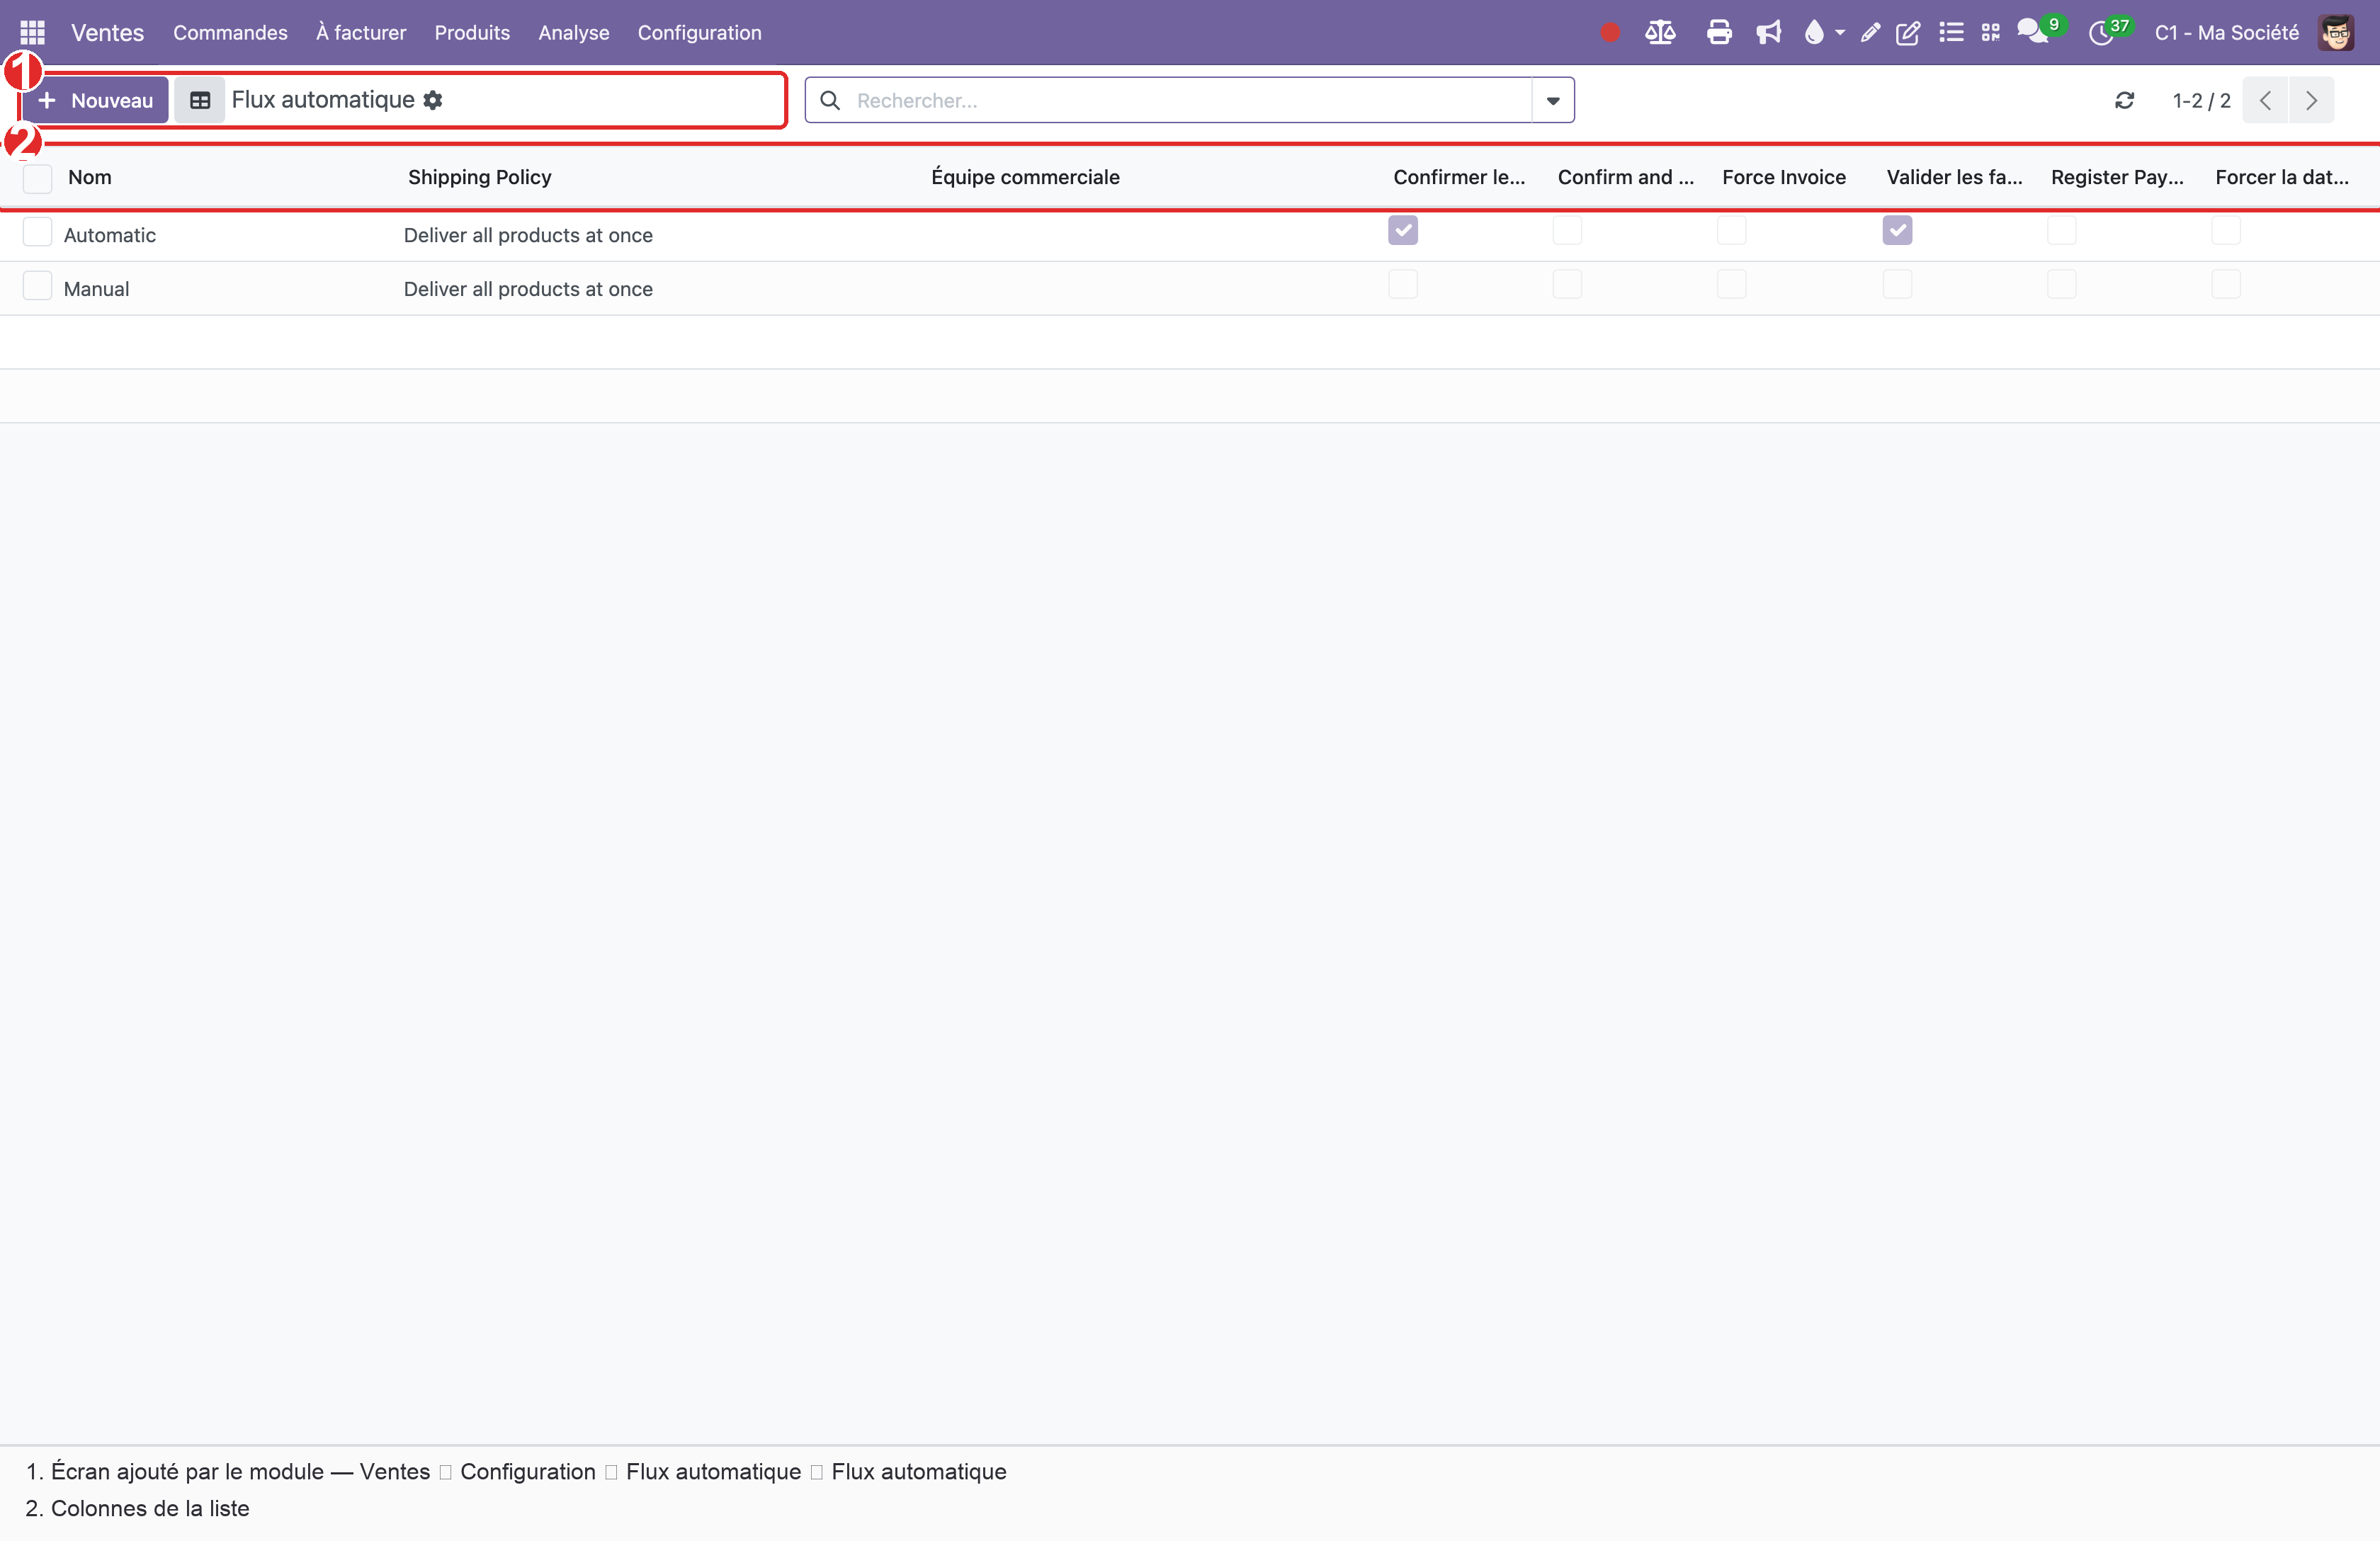Go to next page with right chevron

click(x=2311, y=100)
